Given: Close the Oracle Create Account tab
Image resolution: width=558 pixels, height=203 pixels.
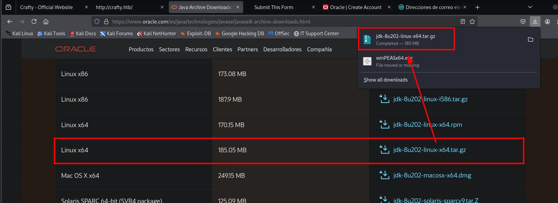Looking at the screenshot, I should point(389,7).
